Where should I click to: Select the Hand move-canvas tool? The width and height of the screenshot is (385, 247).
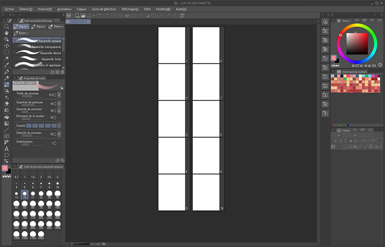tap(6, 33)
